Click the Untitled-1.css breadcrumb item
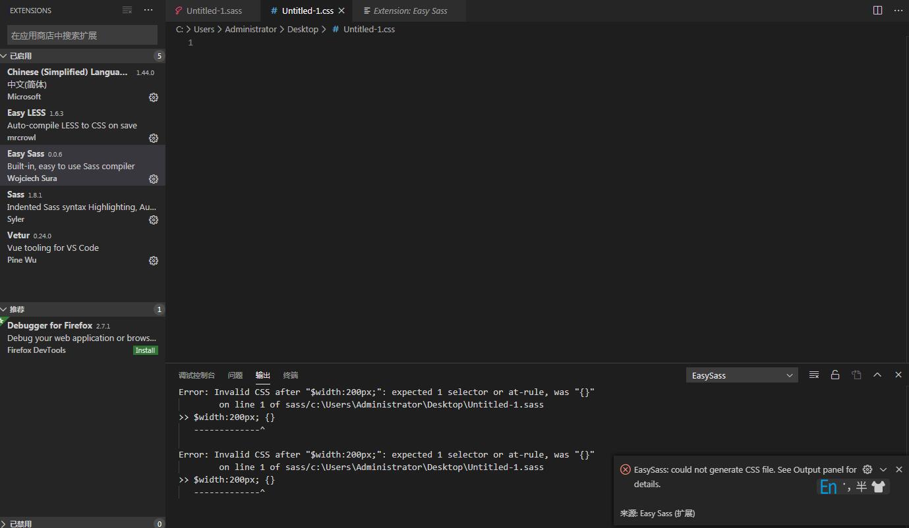This screenshot has width=909, height=528. point(364,29)
